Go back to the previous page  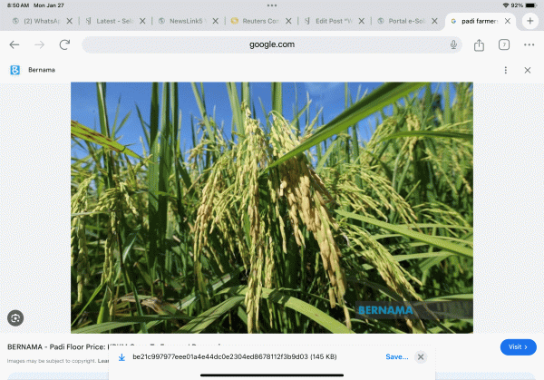click(15, 44)
